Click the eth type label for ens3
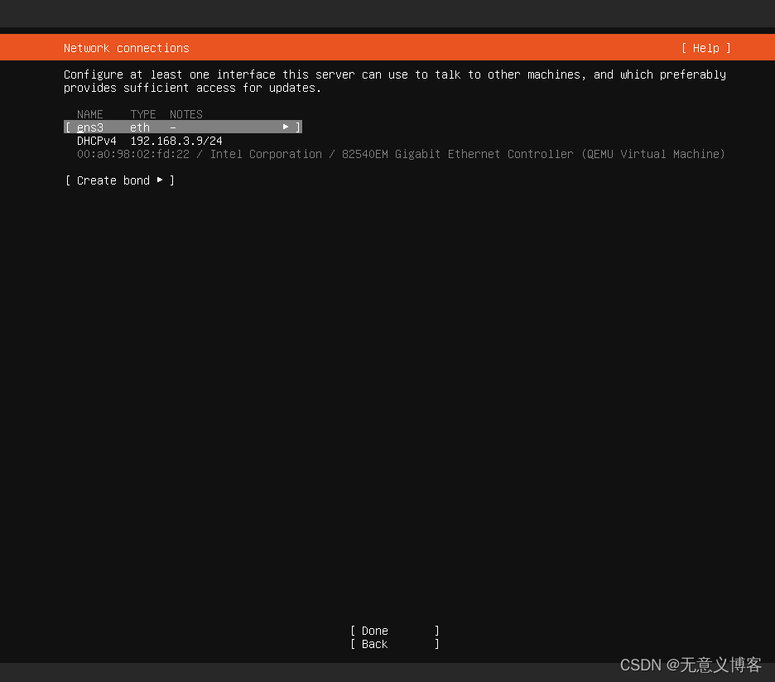The image size is (775, 682). (x=139, y=127)
